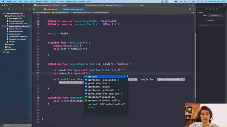Click the Name field in the inspector
The width and height of the screenshot is (227, 127).
click(x=215, y=16)
